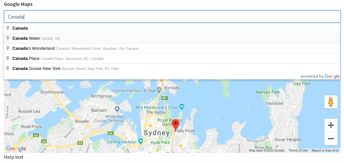The image size is (344, 163).
Task: Click the pin icon beside plain Canada suggestion
Action: [x=8, y=28]
